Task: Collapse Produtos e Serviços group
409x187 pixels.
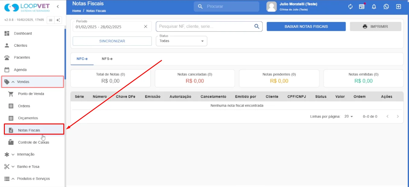Action: pos(32,179)
